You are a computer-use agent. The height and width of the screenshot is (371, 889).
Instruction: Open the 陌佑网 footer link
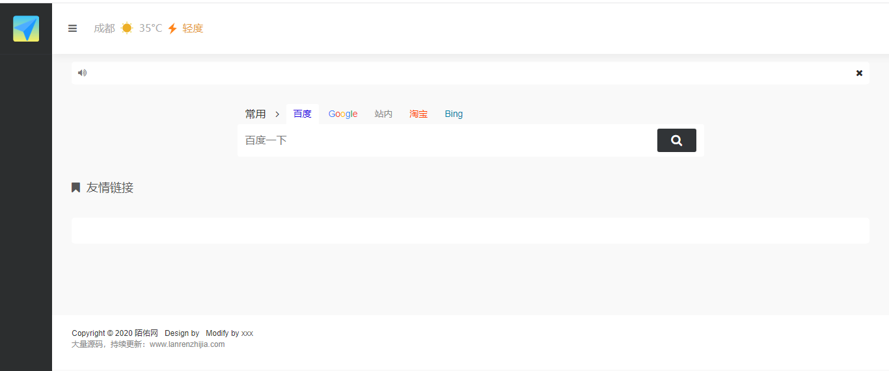point(146,333)
